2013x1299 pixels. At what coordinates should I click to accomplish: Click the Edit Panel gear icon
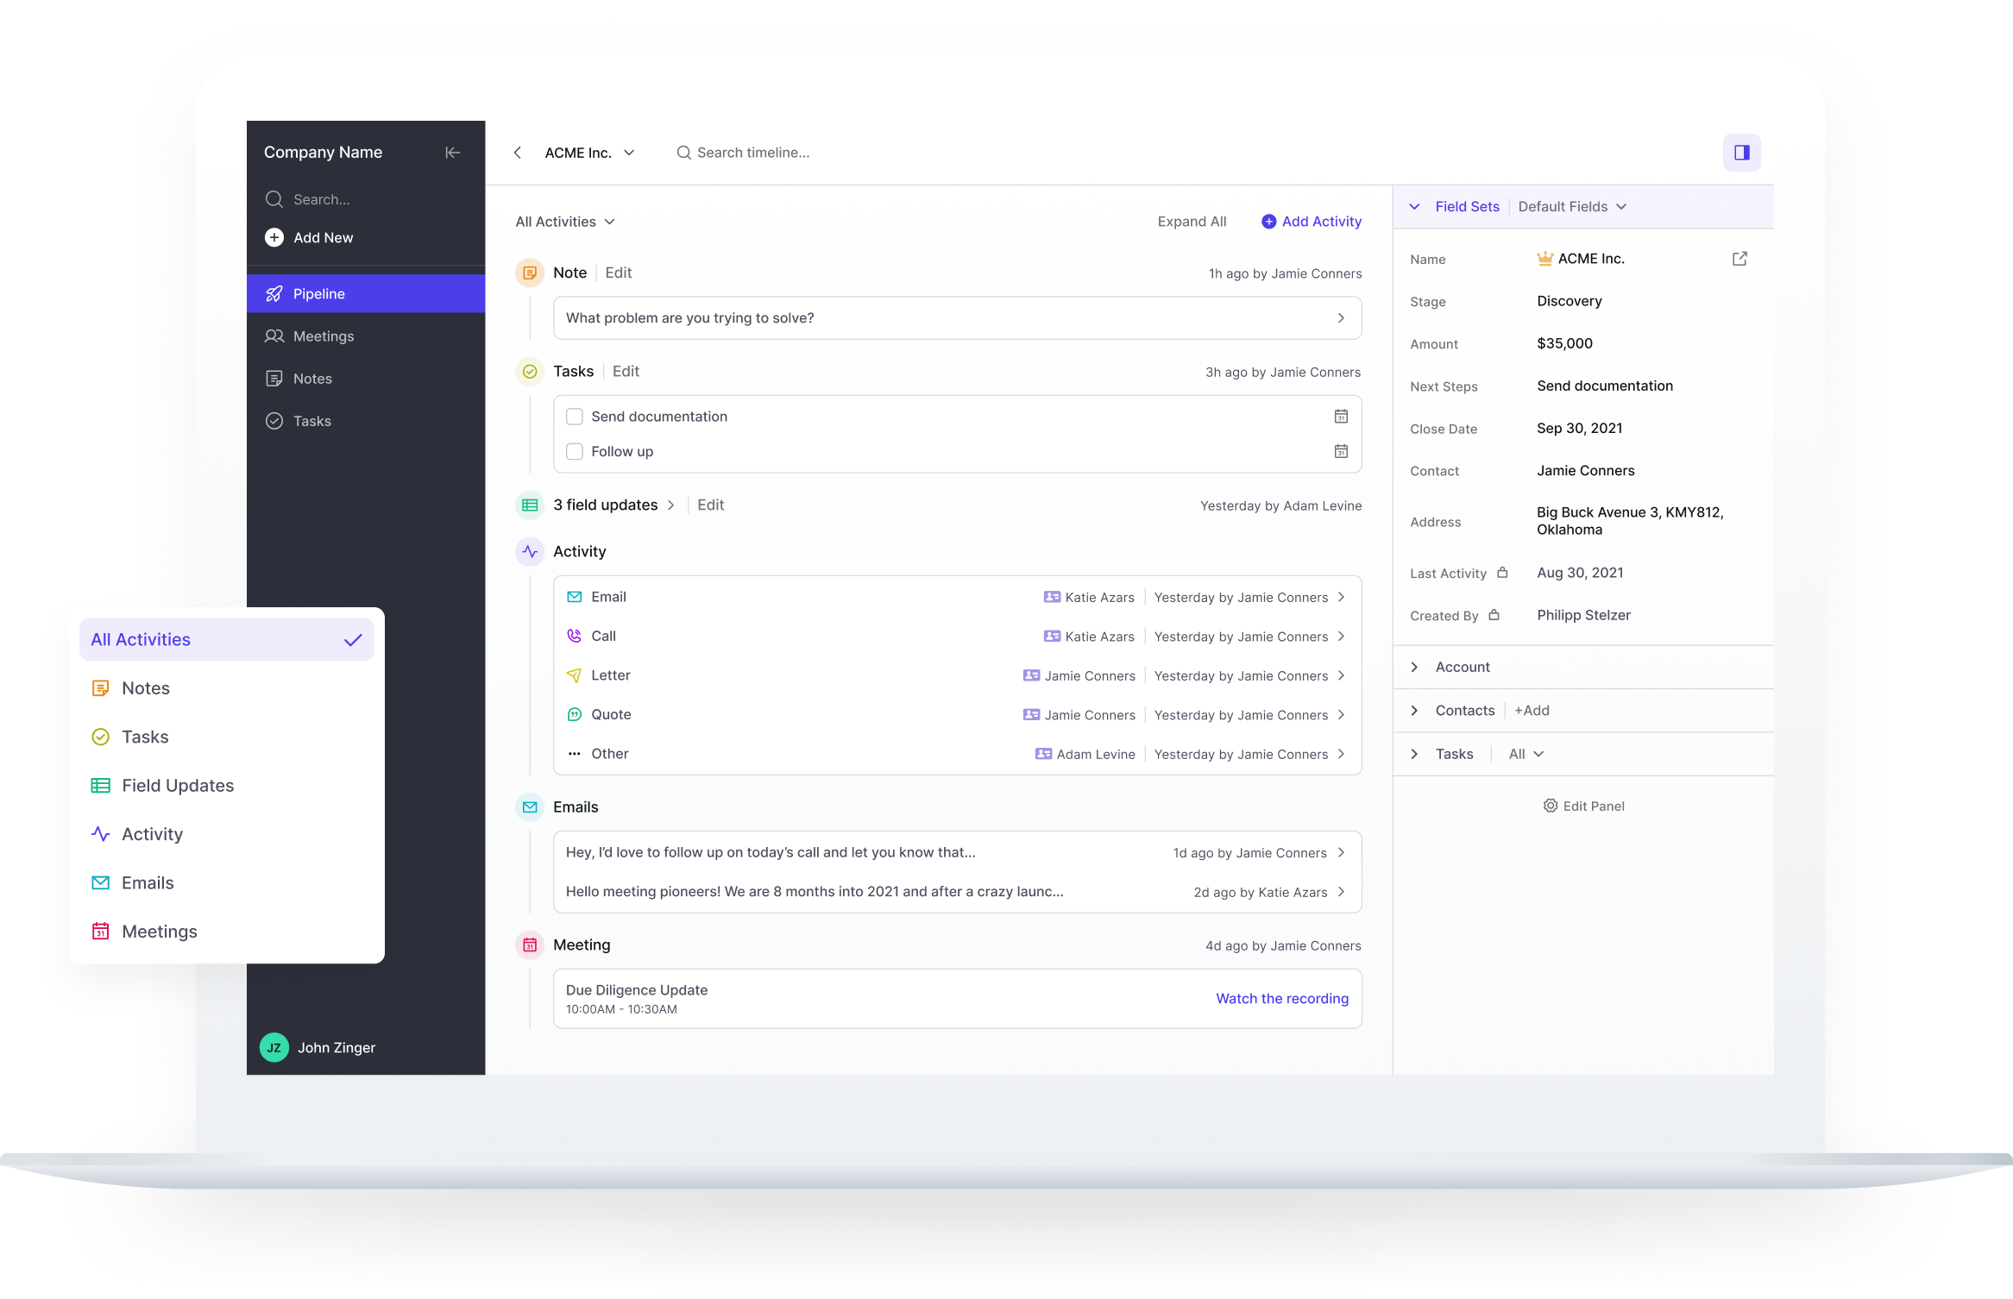click(1551, 806)
